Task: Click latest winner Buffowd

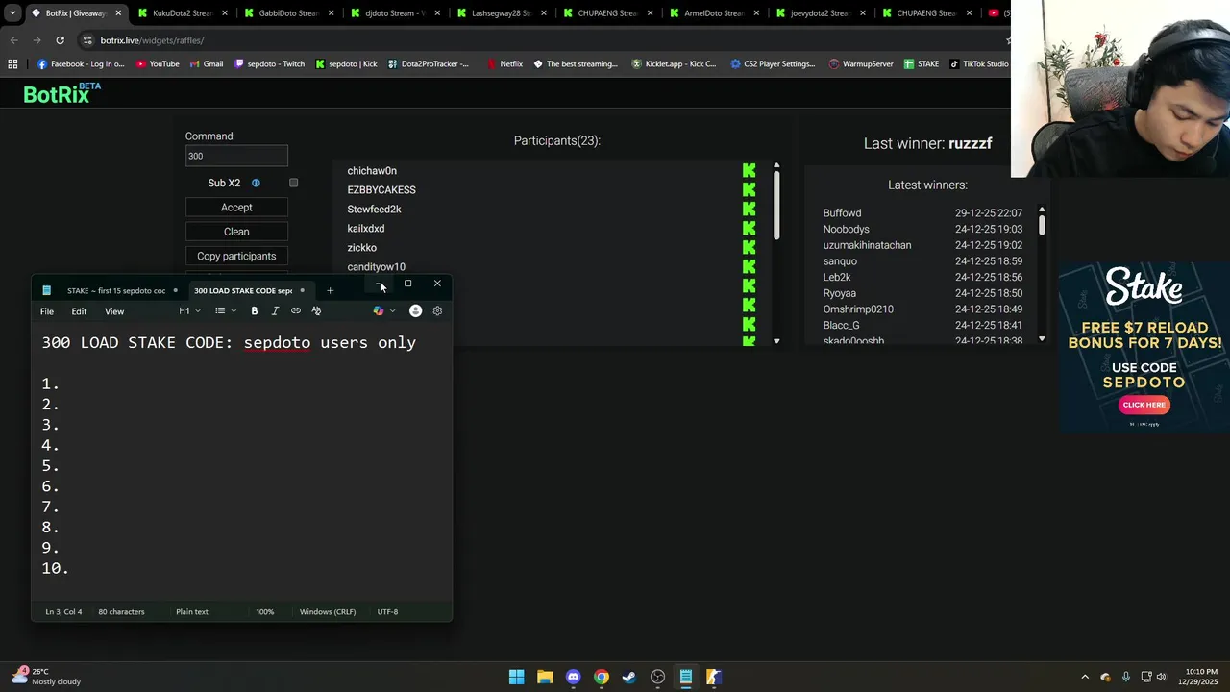Action: click(x=842, y=213)
